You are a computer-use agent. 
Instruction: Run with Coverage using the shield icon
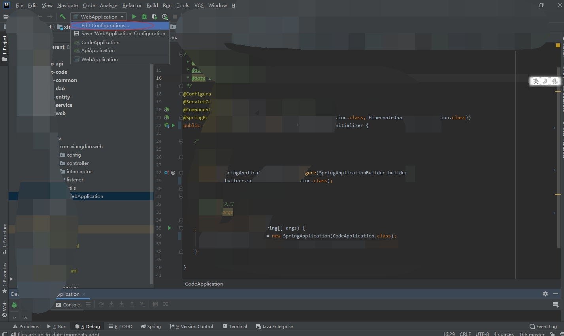tap(154, 17)
